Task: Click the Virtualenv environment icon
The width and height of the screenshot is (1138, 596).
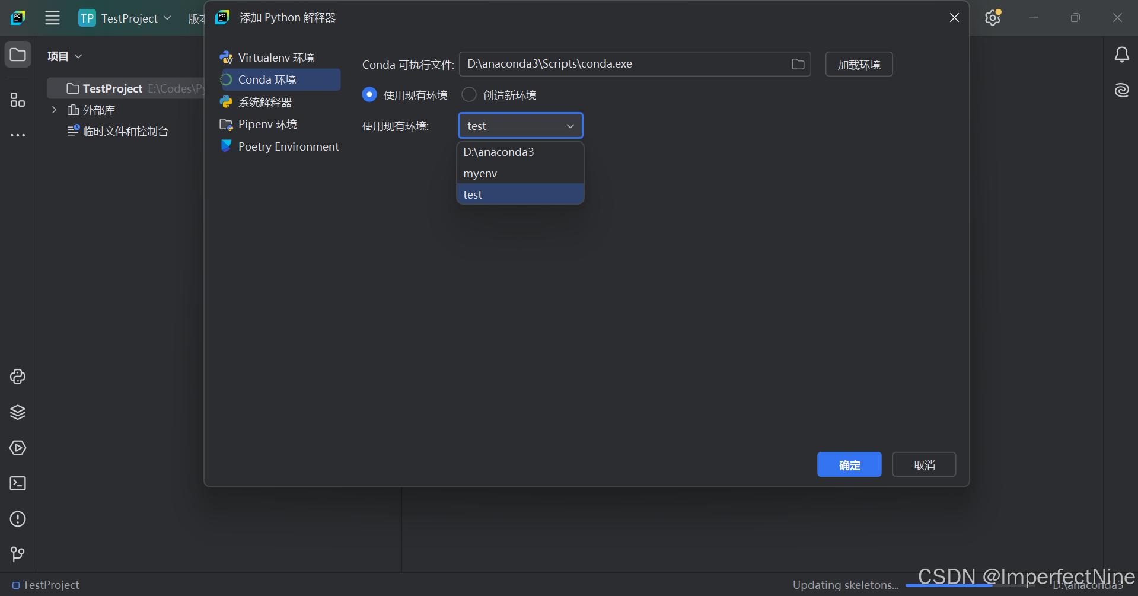Action: (226, 58)
